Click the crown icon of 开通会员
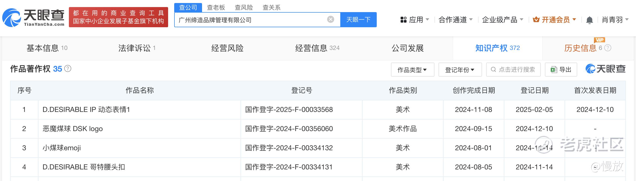This screenshot has height=181, width=636. (536, 19)
